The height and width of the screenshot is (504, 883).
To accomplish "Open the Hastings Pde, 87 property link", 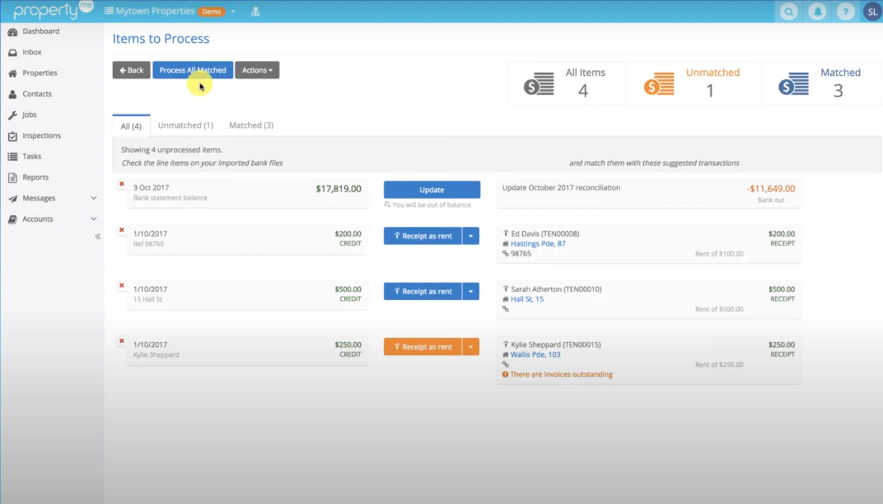I will point(538,244).
